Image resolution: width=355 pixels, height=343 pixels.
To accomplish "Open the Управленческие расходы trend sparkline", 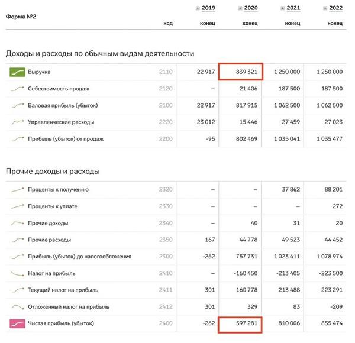I will click(x=17, y=122).
